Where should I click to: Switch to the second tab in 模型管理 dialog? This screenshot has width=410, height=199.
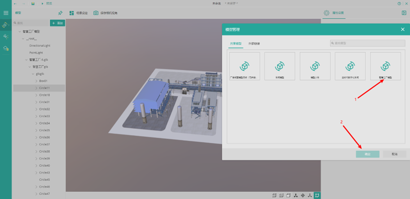click(x=254, y=44)
